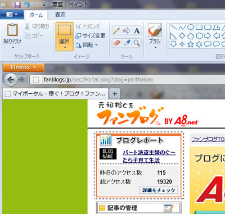Viewport: 225px width, 214px height.
Task: Select the oval callout shape
Action: point(217,44)
